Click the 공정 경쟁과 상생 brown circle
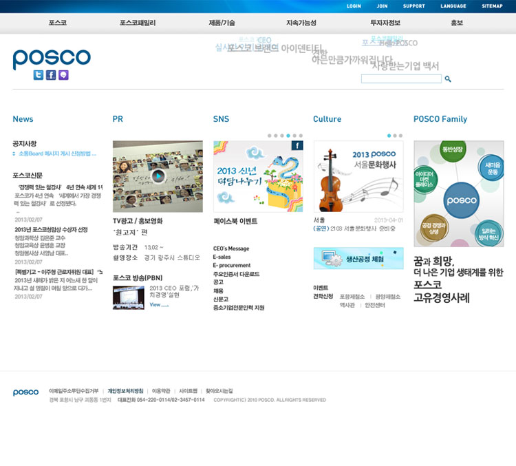The width and height of the screenshot is (516, 466). (434, 228)
